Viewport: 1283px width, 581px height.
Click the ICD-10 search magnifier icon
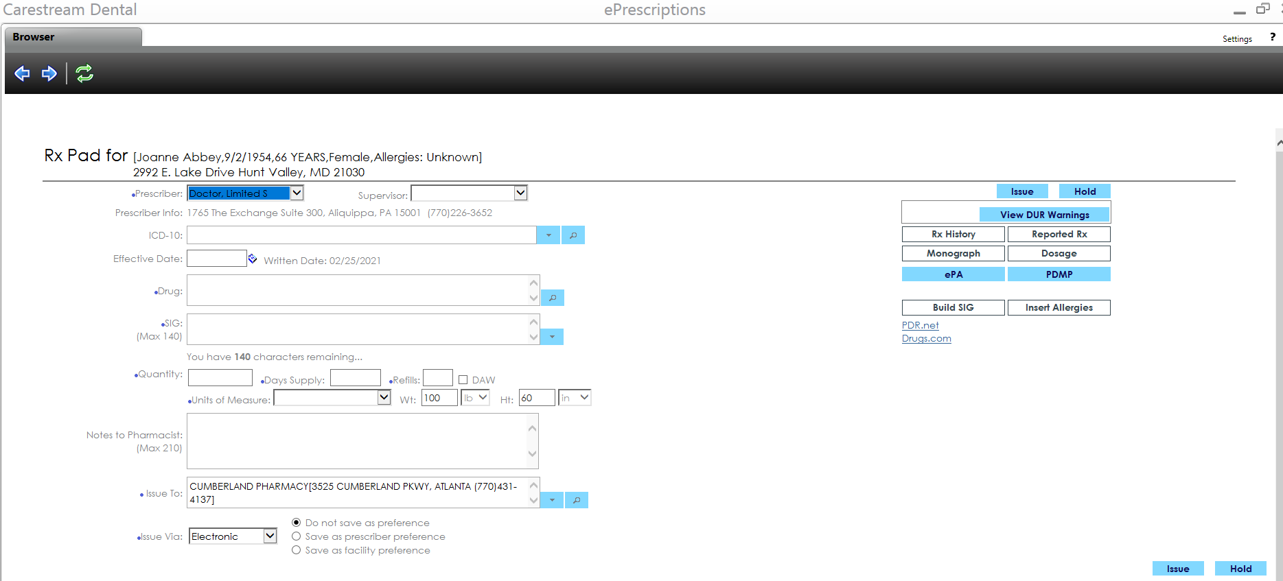573,235
